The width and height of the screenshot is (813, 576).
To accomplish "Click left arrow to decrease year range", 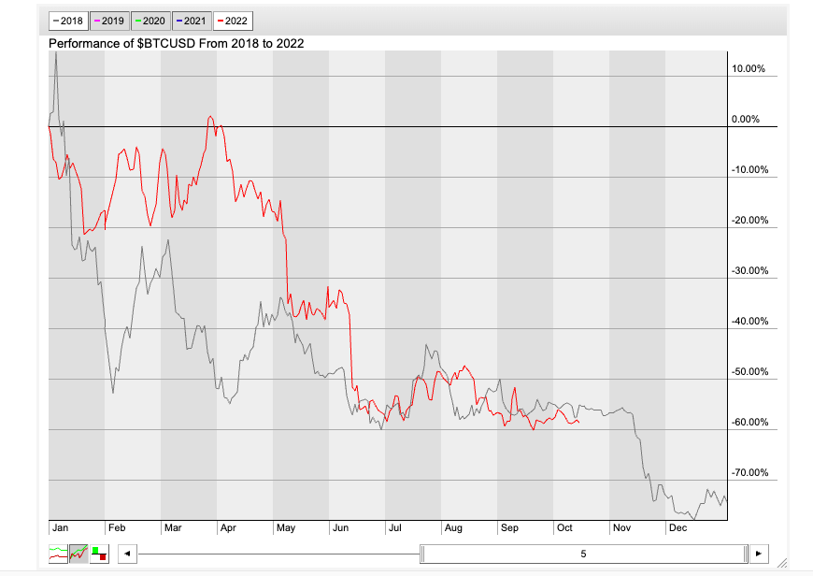I will coord(127,554).
